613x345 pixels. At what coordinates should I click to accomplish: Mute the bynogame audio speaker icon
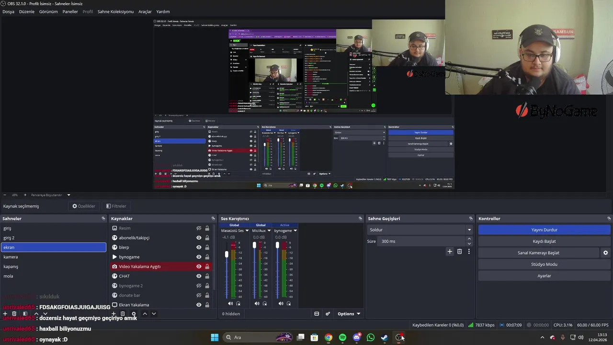[281, 303]
